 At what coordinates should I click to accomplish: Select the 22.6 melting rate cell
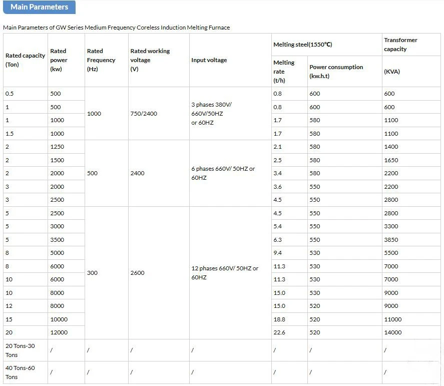[x=289, y=332]
